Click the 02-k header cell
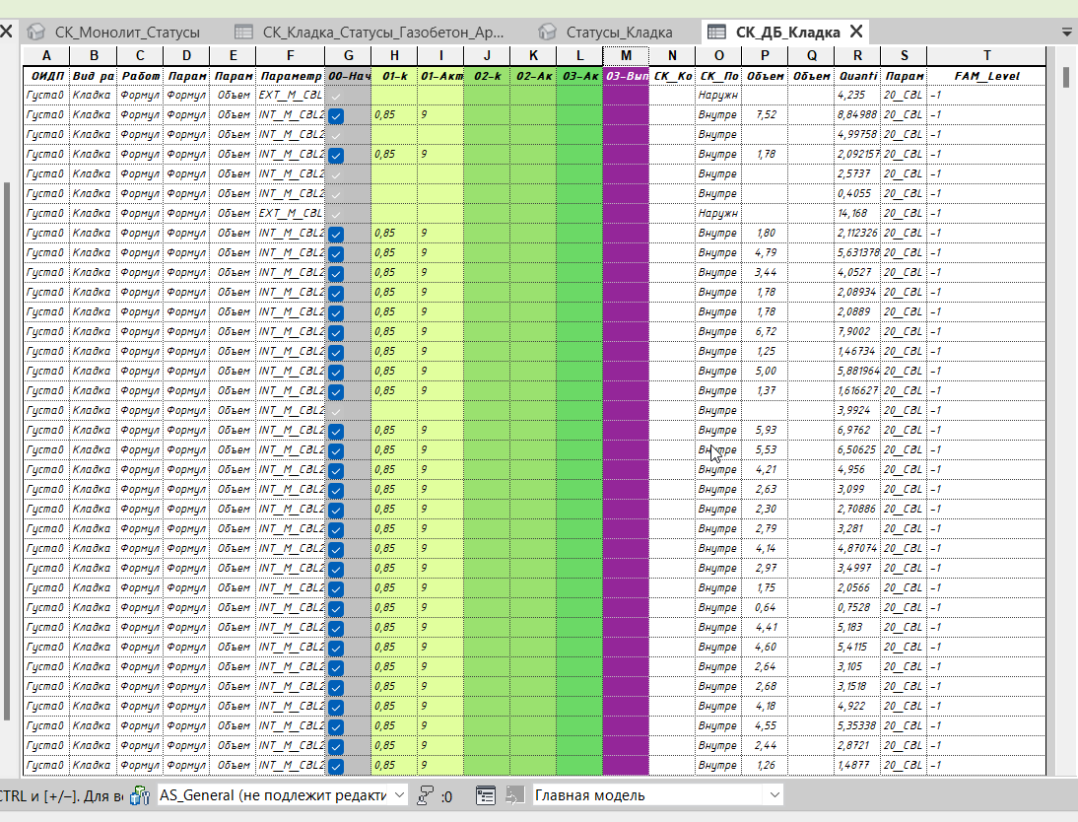 pyautogui.click(x=487, y=76)
